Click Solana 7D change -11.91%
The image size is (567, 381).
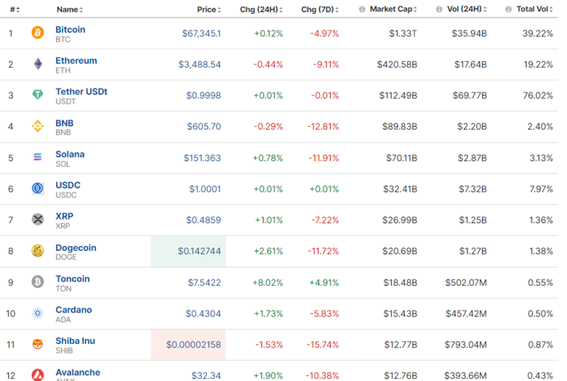(x=323, y=158)
